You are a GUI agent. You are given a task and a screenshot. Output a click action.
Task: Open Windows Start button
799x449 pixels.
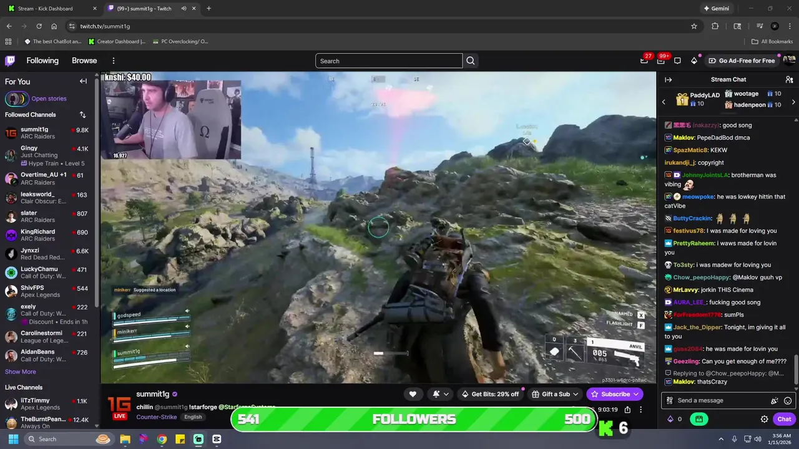click(13, 439)
